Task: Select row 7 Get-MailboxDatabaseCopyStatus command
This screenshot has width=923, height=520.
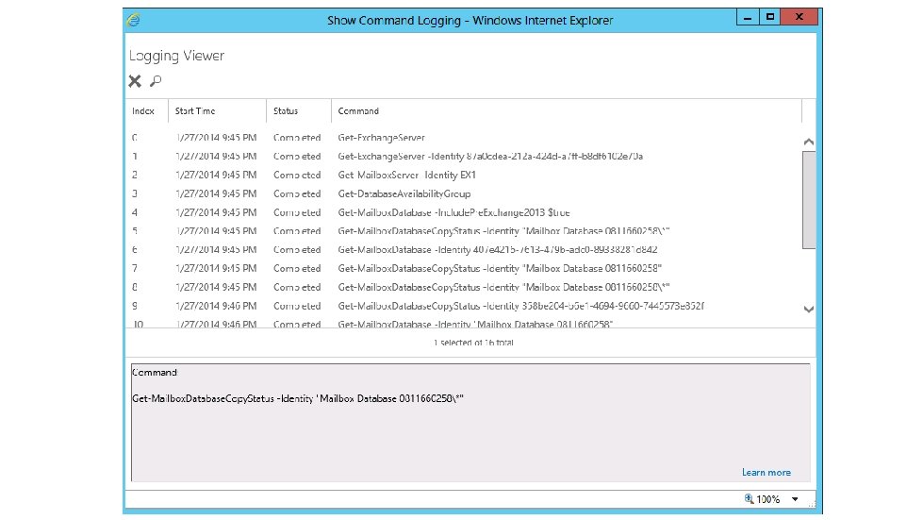Action: point(464,269)
